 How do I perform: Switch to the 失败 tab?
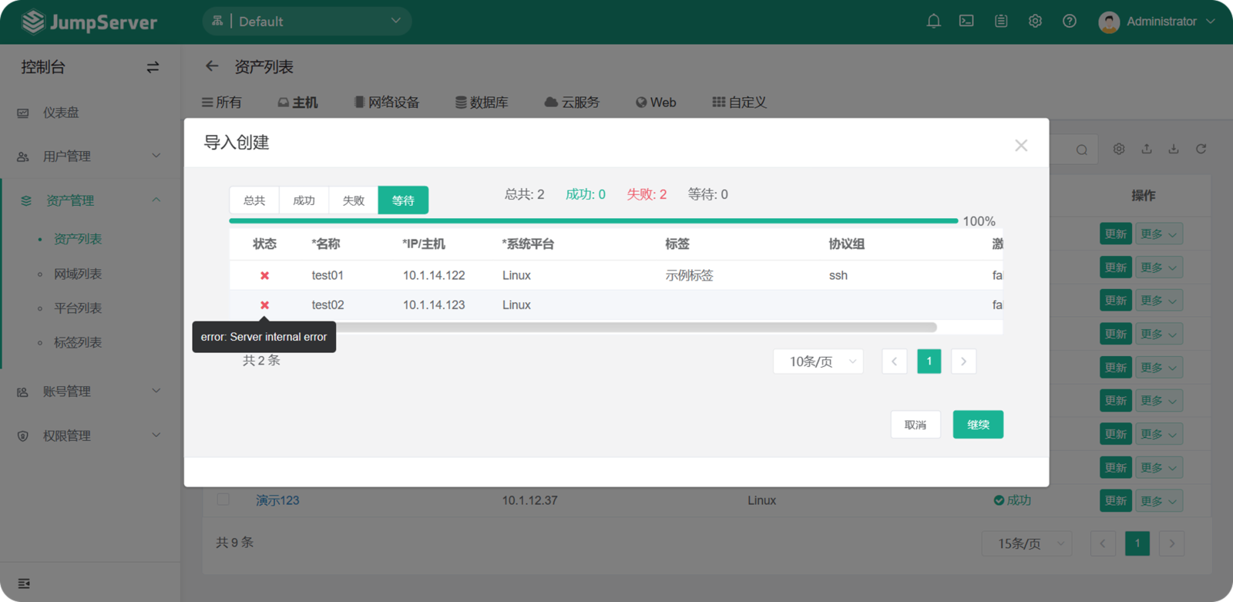pos(353,200)
